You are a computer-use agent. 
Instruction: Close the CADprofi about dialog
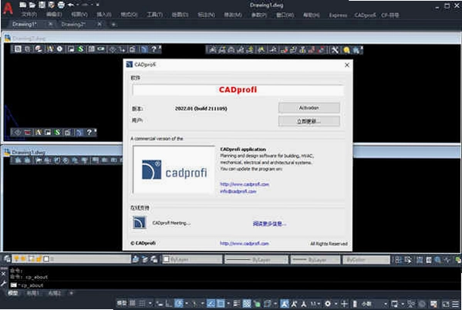click(x=347, y=65)
